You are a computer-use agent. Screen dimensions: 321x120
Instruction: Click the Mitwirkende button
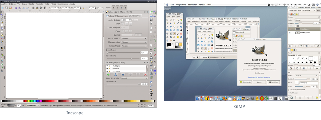point(245,82)
